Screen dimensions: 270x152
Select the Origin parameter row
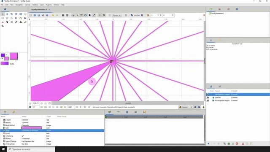[x=52, y=130]
